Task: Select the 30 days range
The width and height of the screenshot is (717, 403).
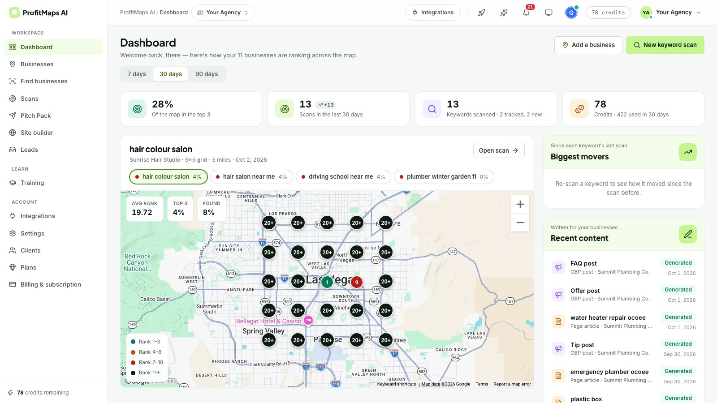Action: click(171, 74)
